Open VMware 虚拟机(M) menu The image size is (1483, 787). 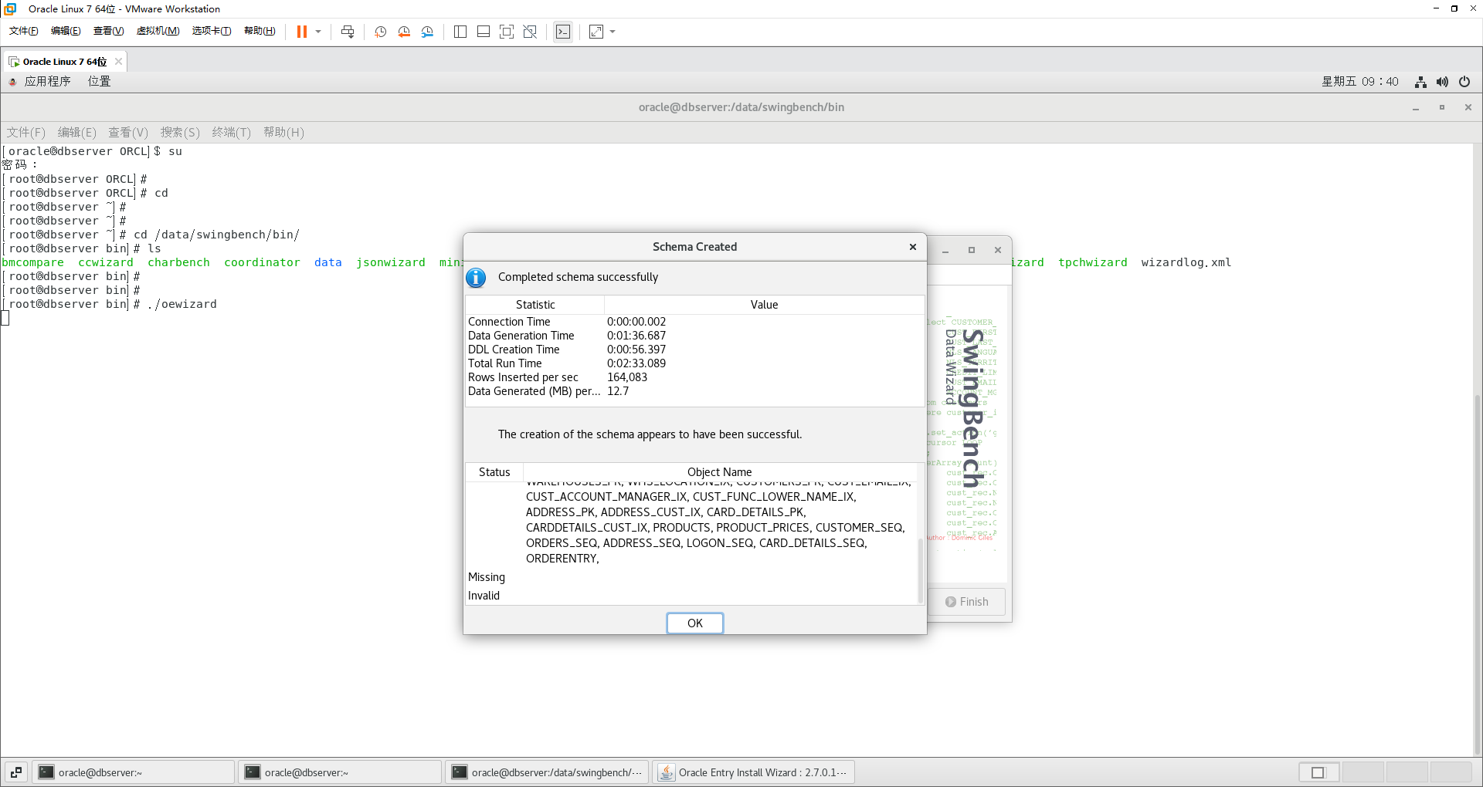[x=158, y=31]
